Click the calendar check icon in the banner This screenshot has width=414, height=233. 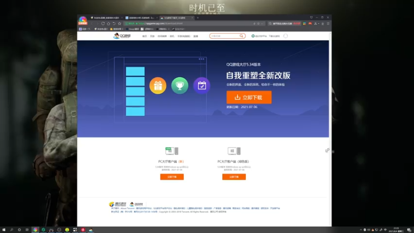(202, 85)
